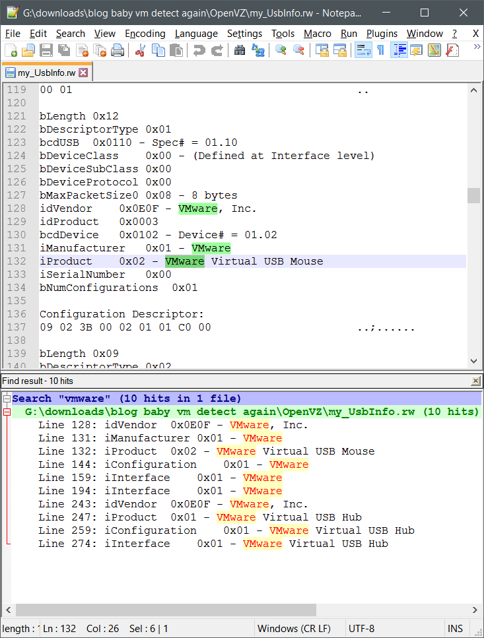The width and height of the screenshot is (484, 638).
Task: Collapse the Search "vmware" results node
Action: 7,399
